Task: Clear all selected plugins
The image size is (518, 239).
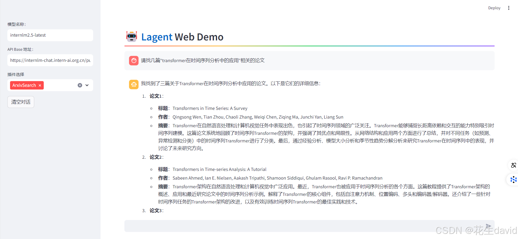Action: click(80, 85)
